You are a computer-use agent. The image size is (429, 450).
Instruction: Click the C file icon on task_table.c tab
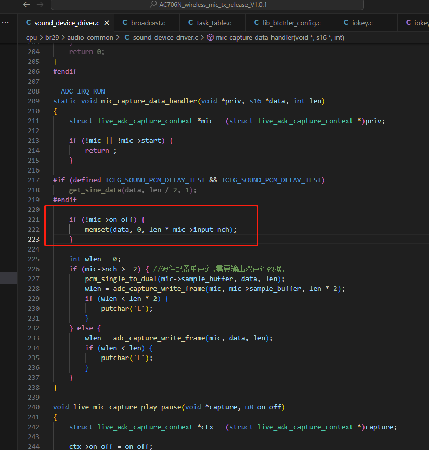pyautogui.click(x=191, y=23)
